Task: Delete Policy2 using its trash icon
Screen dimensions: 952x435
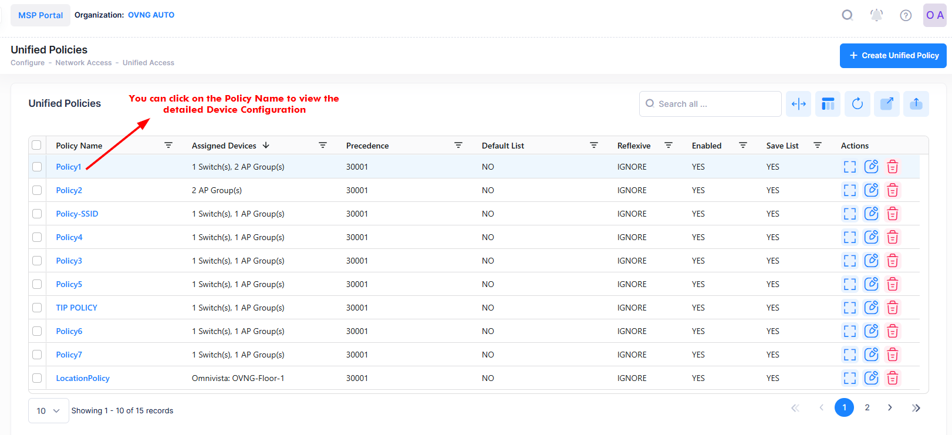Action: coord(892,190)
